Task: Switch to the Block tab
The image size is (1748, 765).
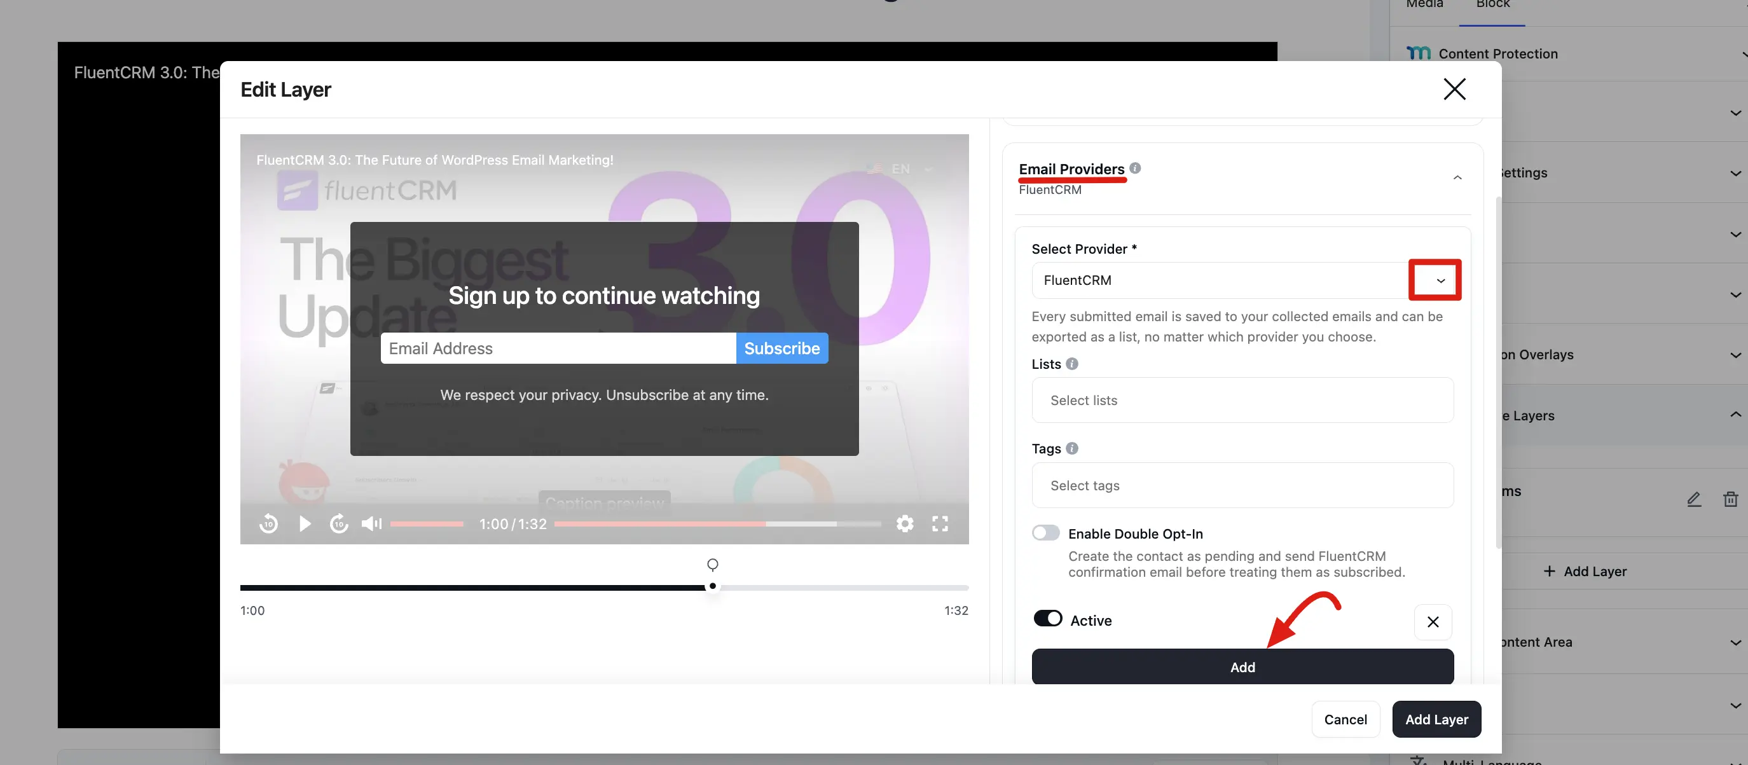Action: [x=1492, y=4]
